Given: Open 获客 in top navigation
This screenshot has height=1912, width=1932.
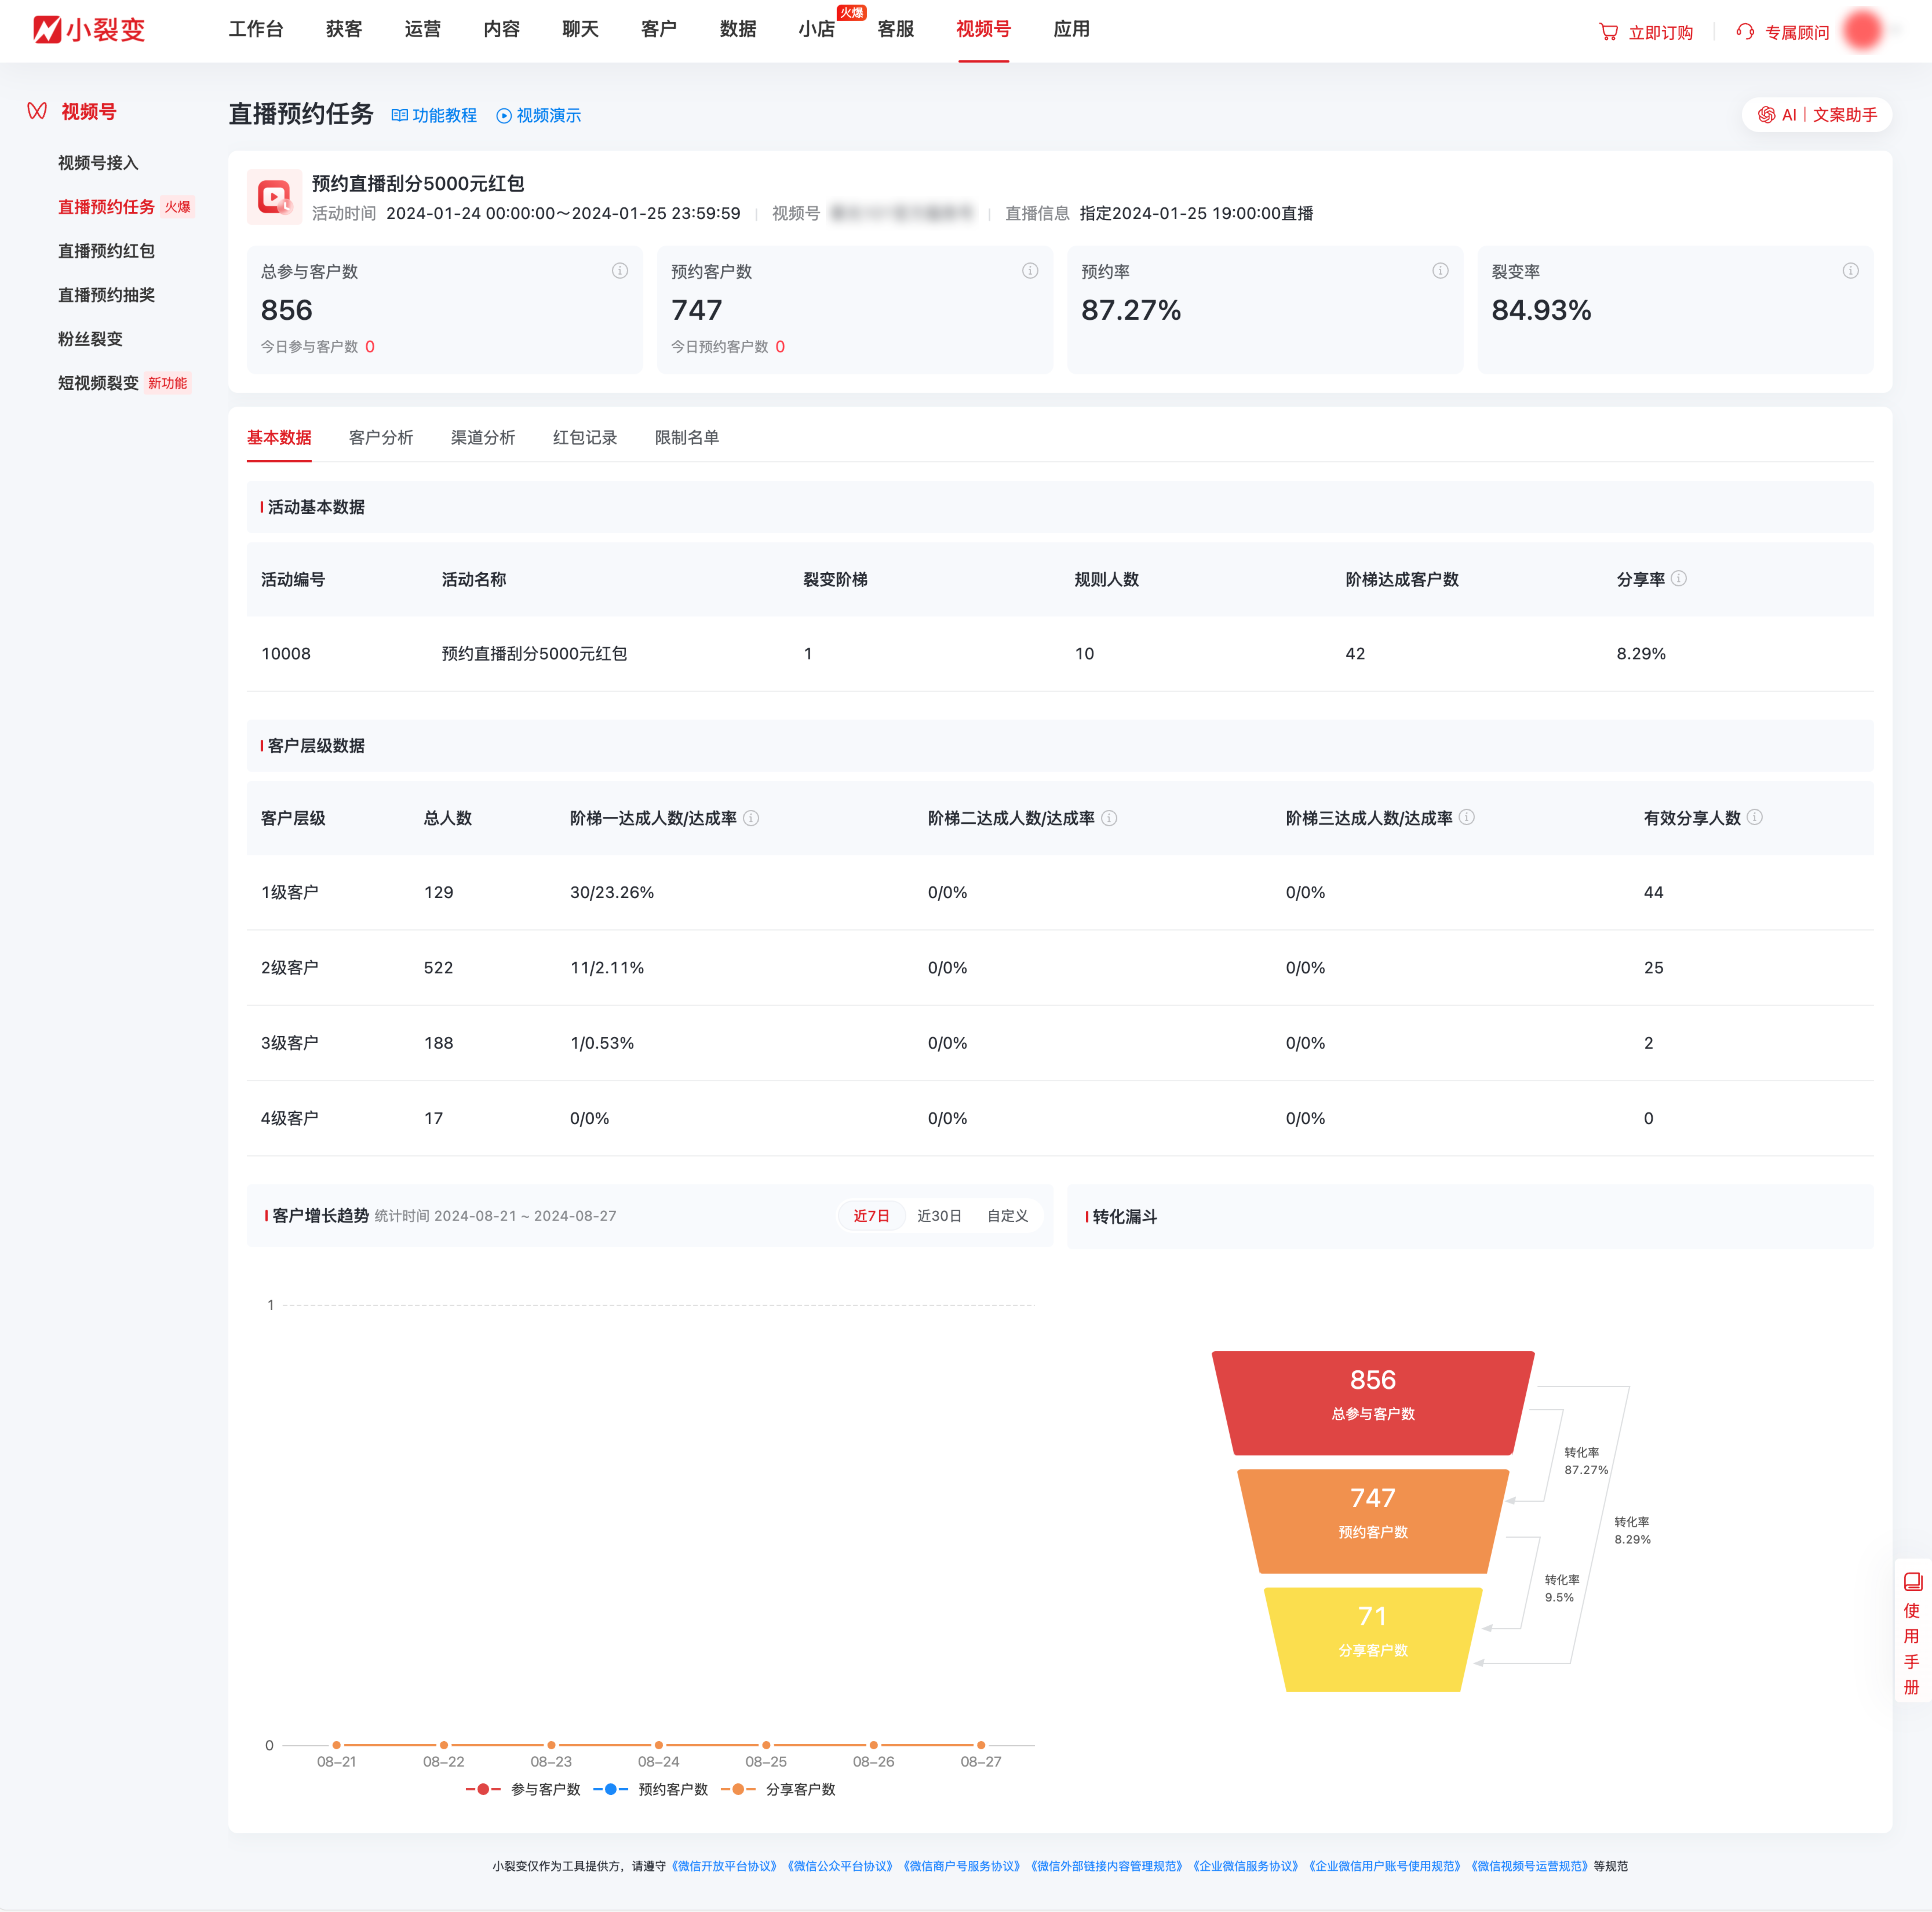Looking at the screenshot, I should coord(344,29).
